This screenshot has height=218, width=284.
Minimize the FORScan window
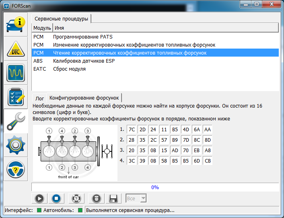(x=246, y=4)
